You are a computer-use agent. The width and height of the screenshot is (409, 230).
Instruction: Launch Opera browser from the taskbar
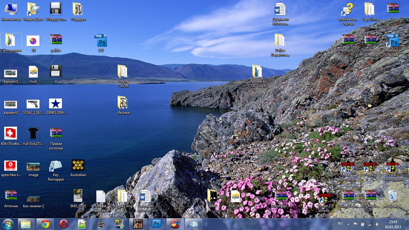[63, 224]
